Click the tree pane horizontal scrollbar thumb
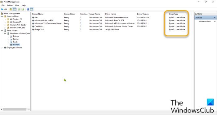Image resolution: width=217 pixels, height=115 pixels. pyautogui.click(x=15, y=109)
